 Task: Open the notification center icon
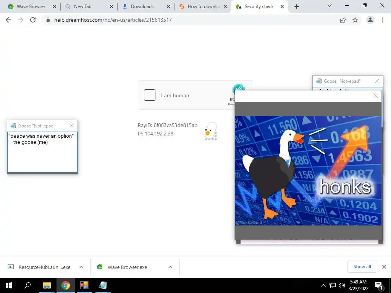pyautogui.click(x=379, y=286)
